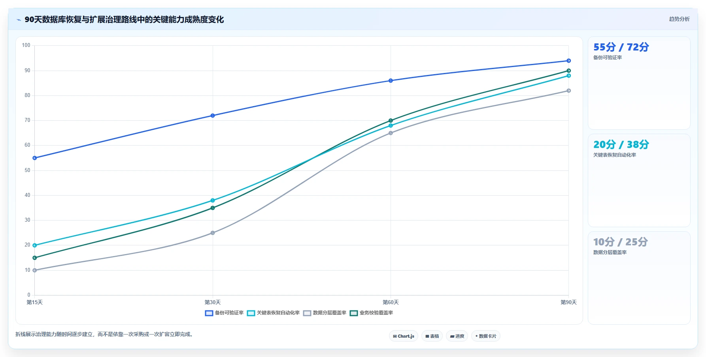The image size is (706, 357).
Task: Click the 第30天 x-axis label
Action: (x=213, y=302)
